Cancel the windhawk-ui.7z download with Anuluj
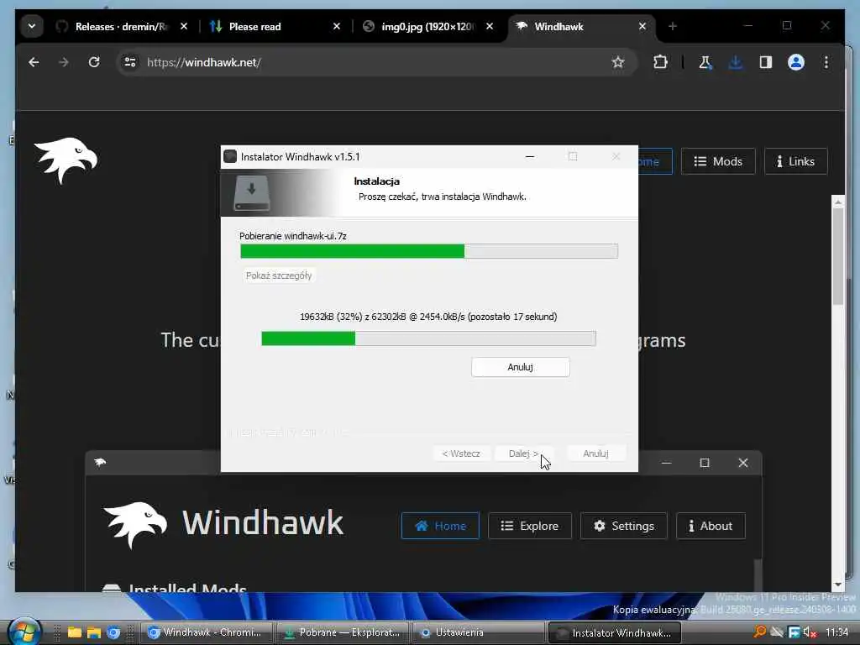This screenshot has width=860, height=645. click(520, 367)
